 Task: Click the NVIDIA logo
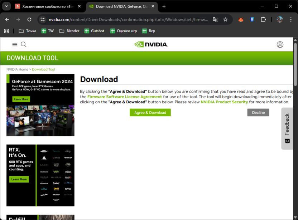point(151,45)
